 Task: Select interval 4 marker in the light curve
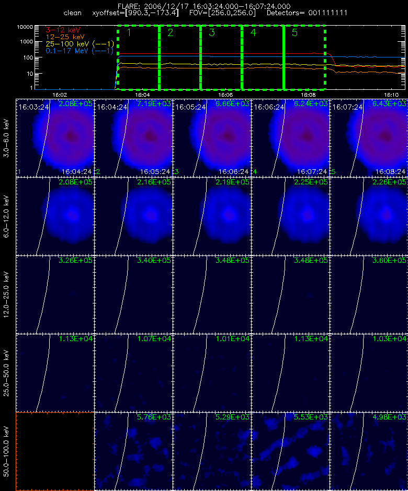coord(253,32)
